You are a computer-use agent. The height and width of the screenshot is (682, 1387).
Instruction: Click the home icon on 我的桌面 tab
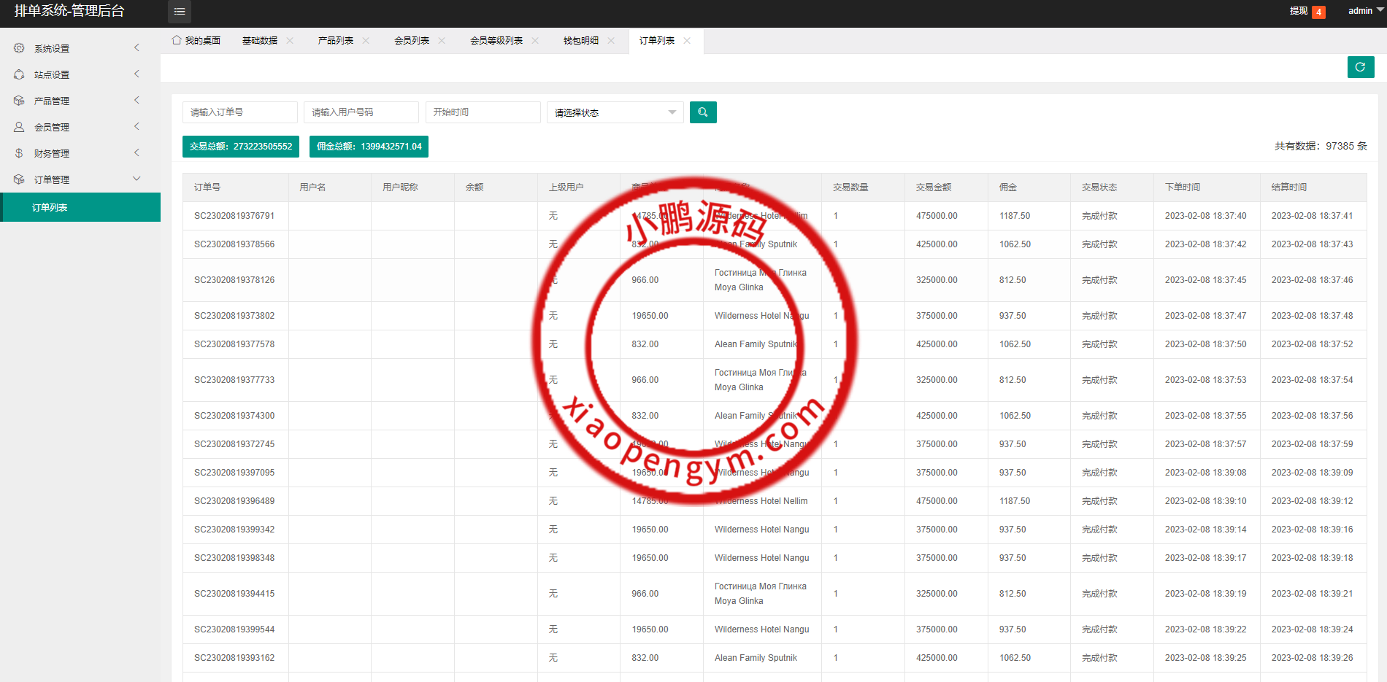177,40
